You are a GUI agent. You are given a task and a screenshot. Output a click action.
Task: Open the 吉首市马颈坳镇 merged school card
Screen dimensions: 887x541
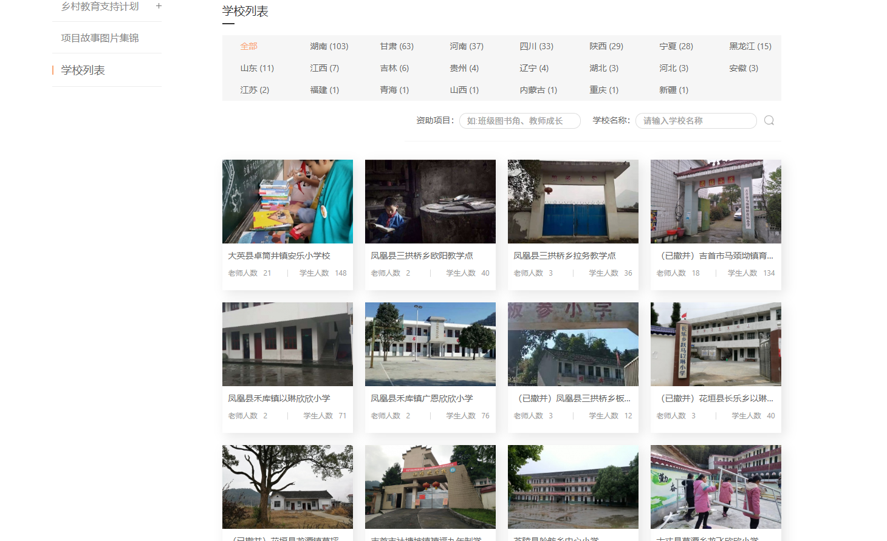click(x=716, y=256)
